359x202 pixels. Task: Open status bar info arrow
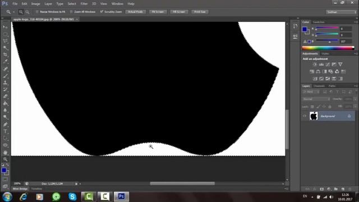[76, 183]
